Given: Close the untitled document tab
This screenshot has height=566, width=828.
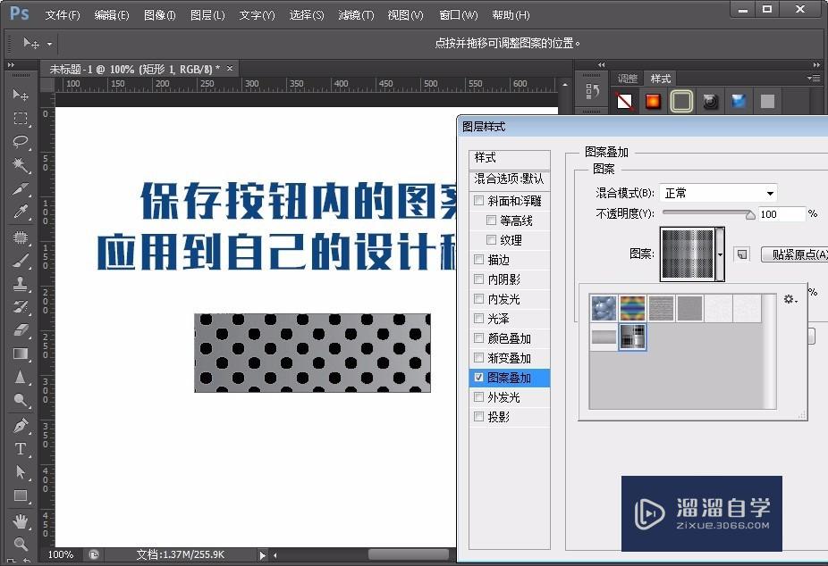Looking at the screenshot, I should 230,69.
